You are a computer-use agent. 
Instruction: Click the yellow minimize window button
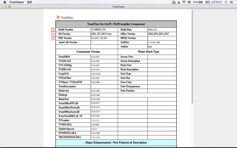6,7
